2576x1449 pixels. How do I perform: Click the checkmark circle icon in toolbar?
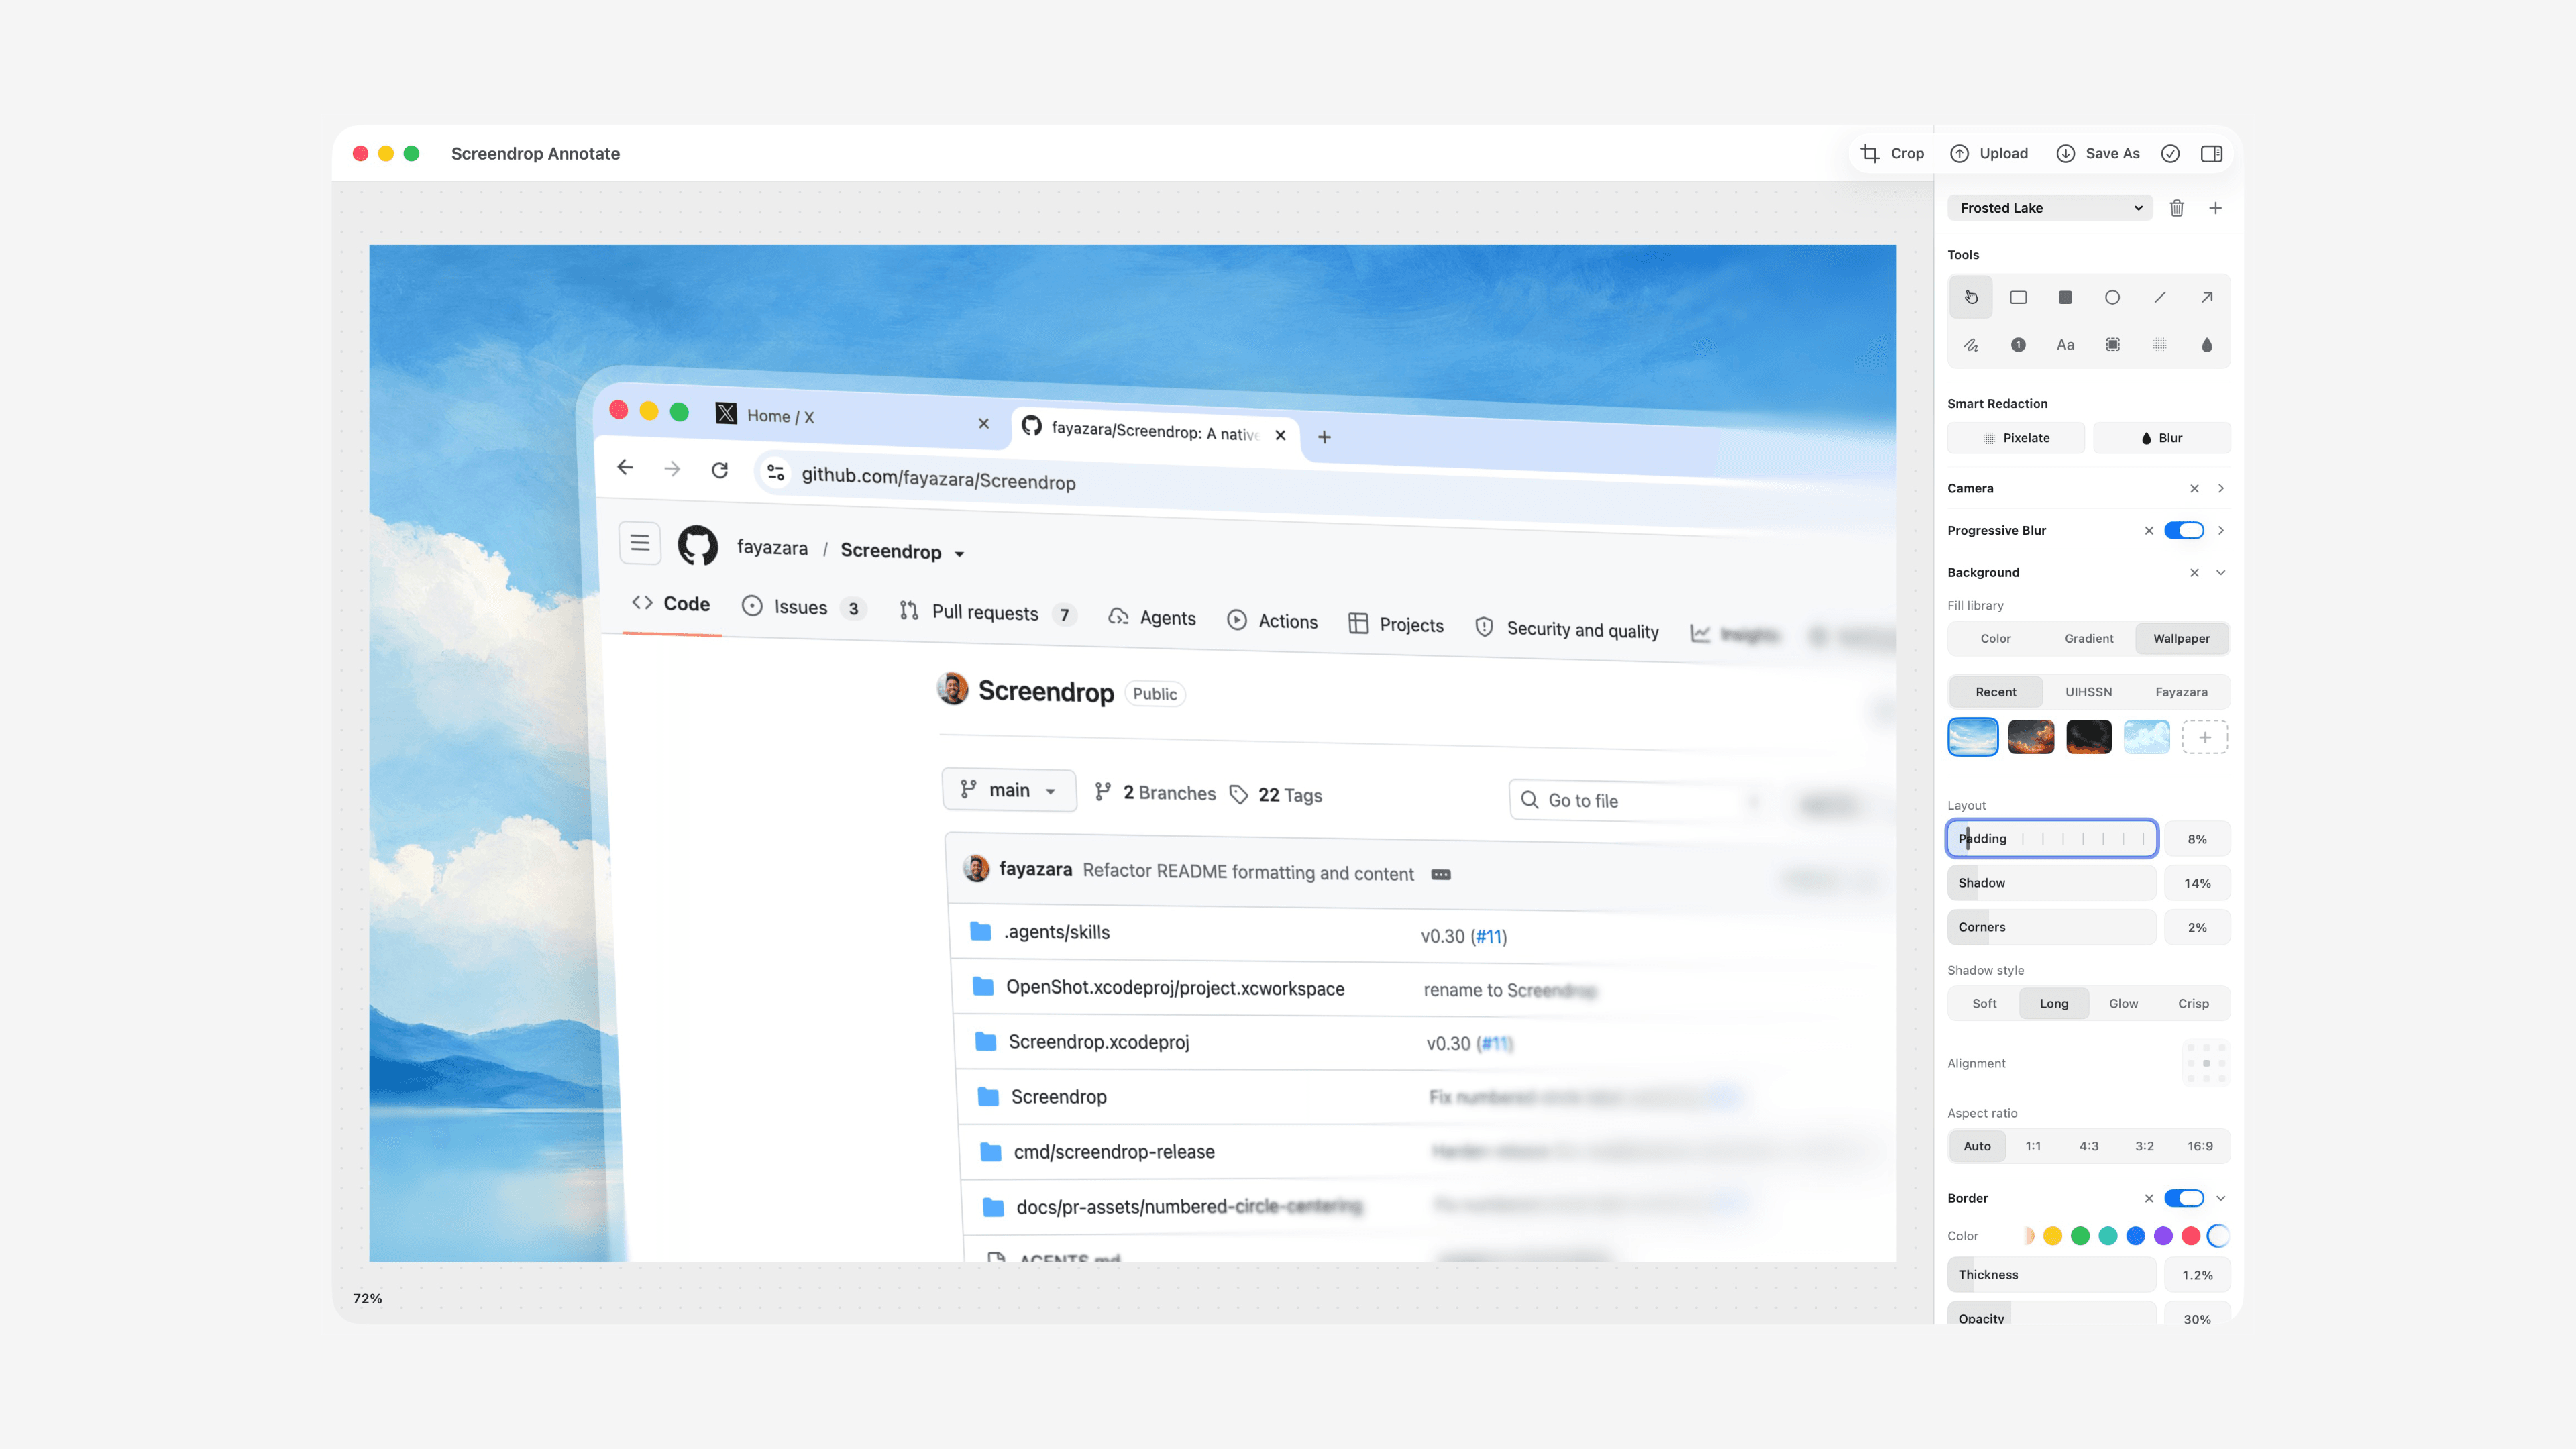point(2170,153)
